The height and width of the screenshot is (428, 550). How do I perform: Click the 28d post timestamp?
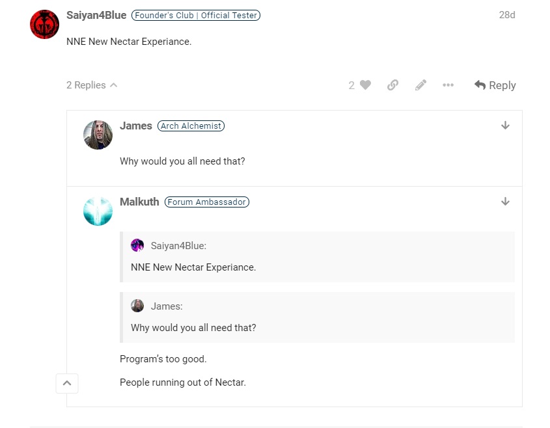pos(507,15)
